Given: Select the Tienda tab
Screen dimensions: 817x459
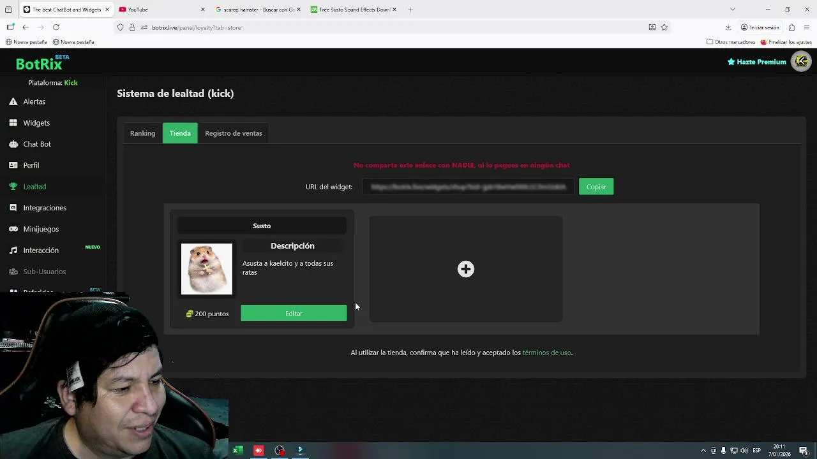Looking at the screenshot, I should [180, 133].
